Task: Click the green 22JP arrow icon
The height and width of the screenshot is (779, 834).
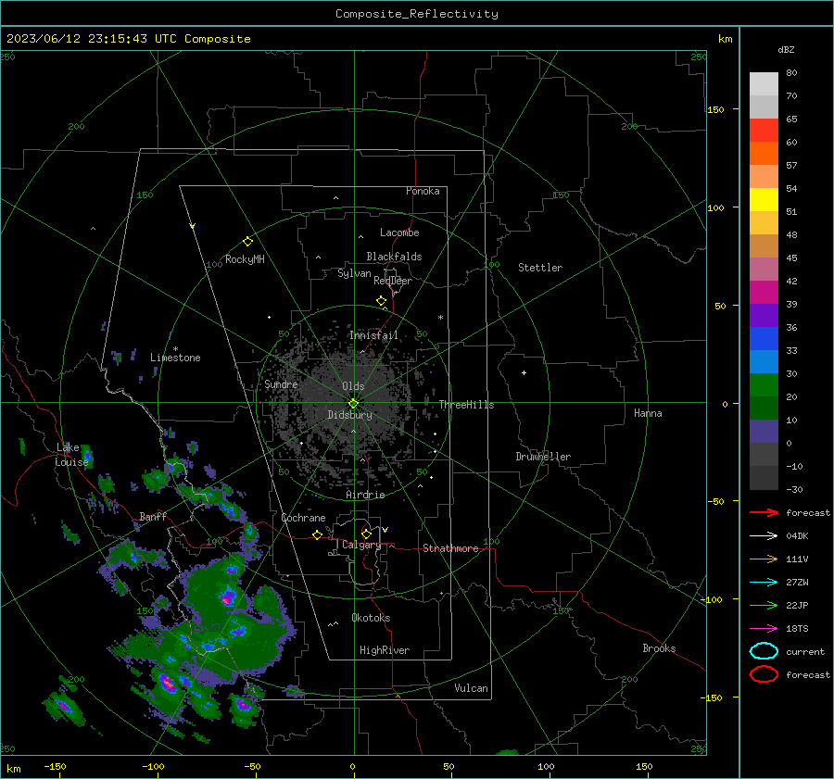Action: [x=764, y=605]
